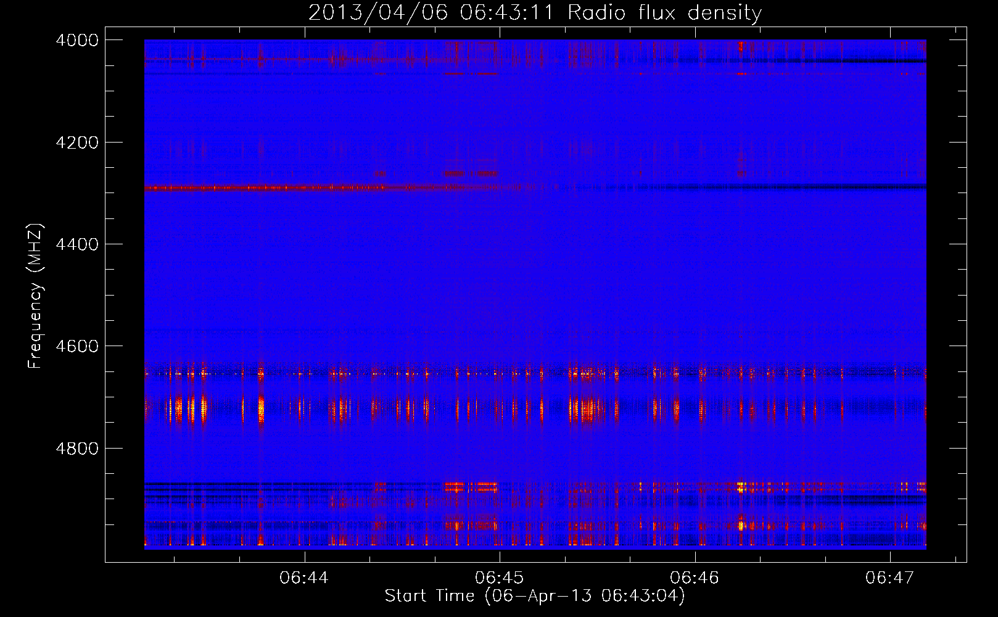Image resolution: width=998 pixels, height=617 pixels.
Task: Click the 06:46 time tick label
Action: pyautogui.click(x=695, y=578)
